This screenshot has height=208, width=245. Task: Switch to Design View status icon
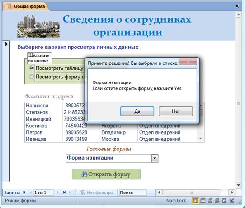click(231, 200)
